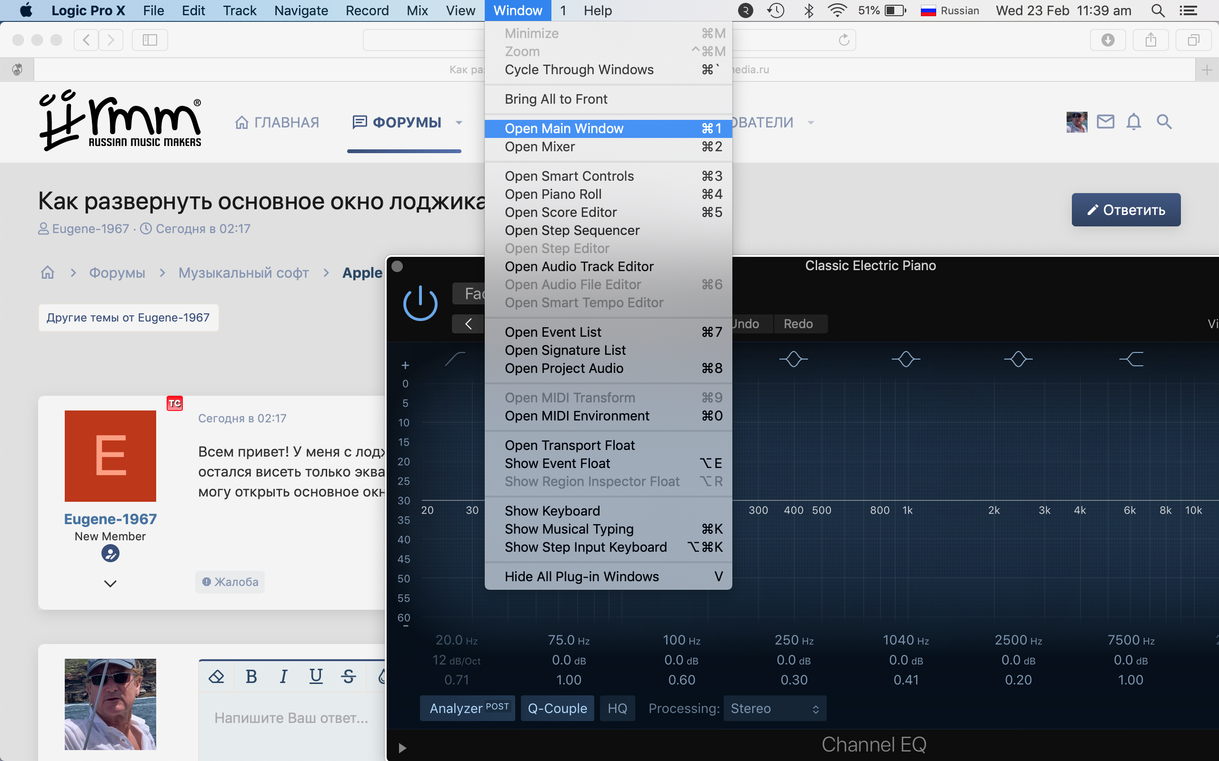Click the home breadcrumb icon
Viewport: 1219px width, 761px height.
click(47, 272)
